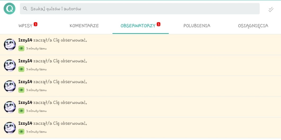
Task: Select the OBSERWATORZY tab
Action: pos(138,26)
